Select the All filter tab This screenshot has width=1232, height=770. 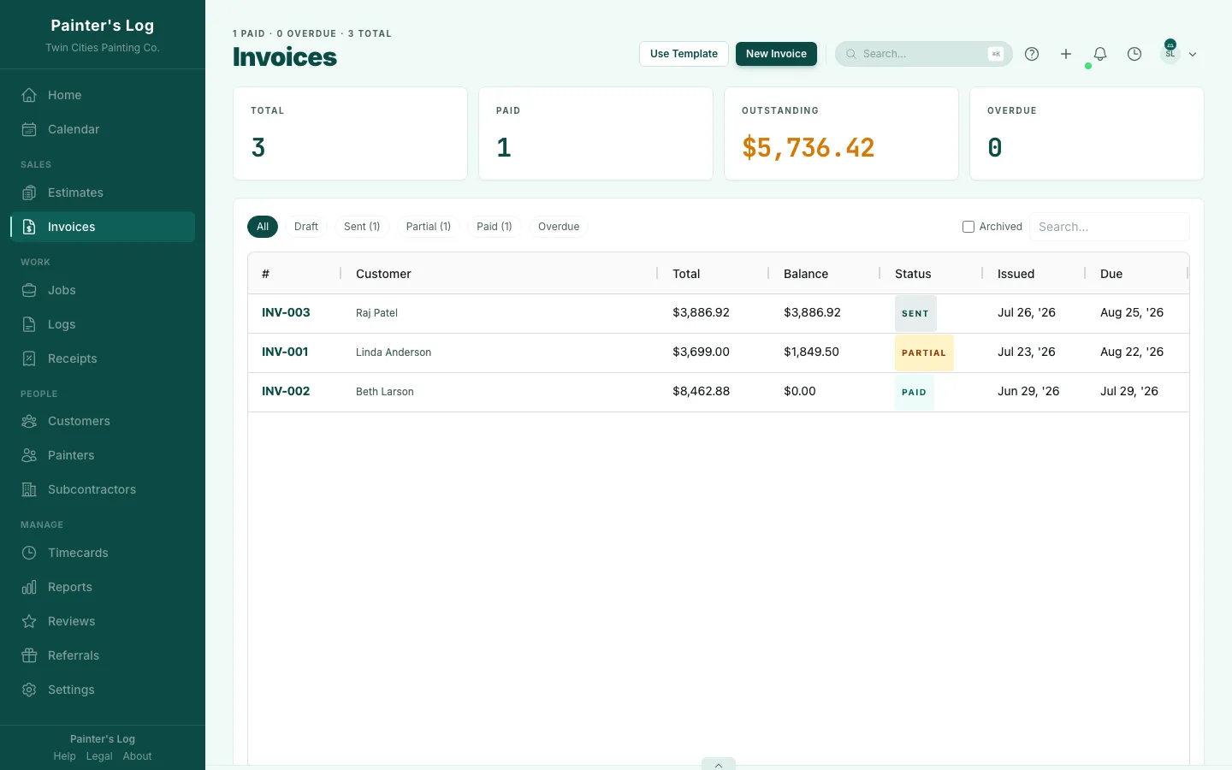(x=263, y=227)
